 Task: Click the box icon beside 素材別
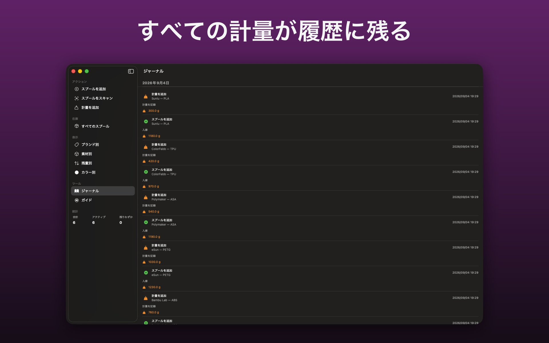click(77, 154)
